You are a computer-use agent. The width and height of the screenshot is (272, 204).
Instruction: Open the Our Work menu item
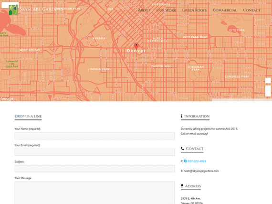[x=166, y=10]
